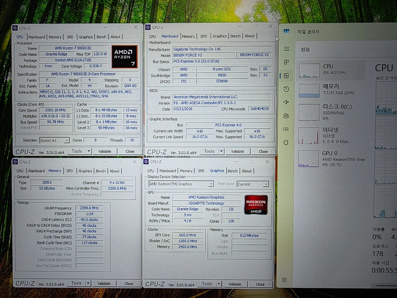Click GPU memory Size 512 MBytes value
This screenshot has height=298, width=397.
click(249, 235)
